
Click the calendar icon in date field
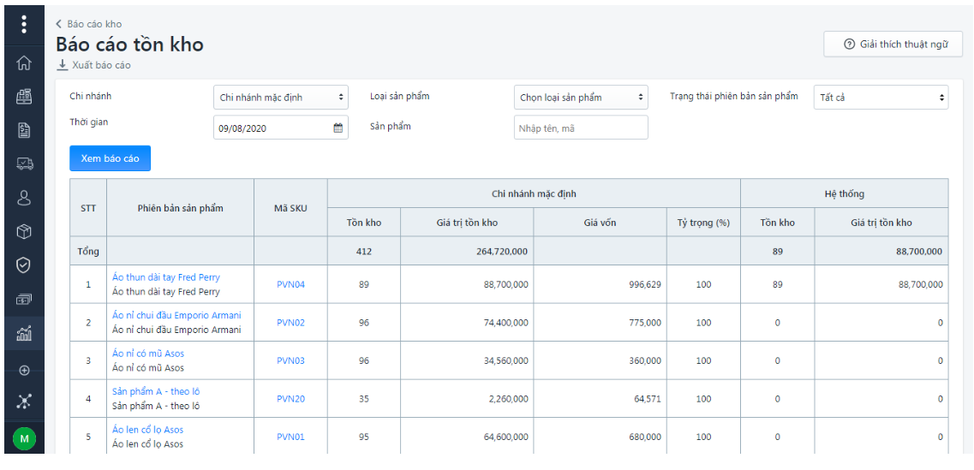(338, 128)
